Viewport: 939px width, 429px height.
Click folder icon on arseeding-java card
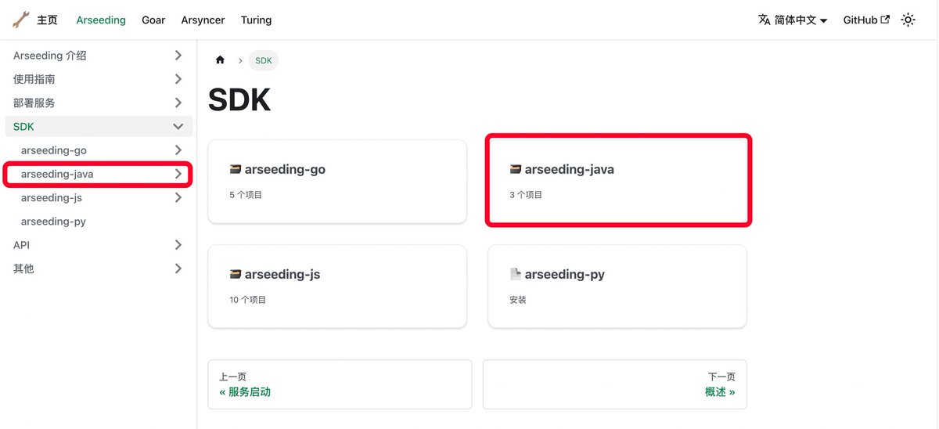point(515,169)
